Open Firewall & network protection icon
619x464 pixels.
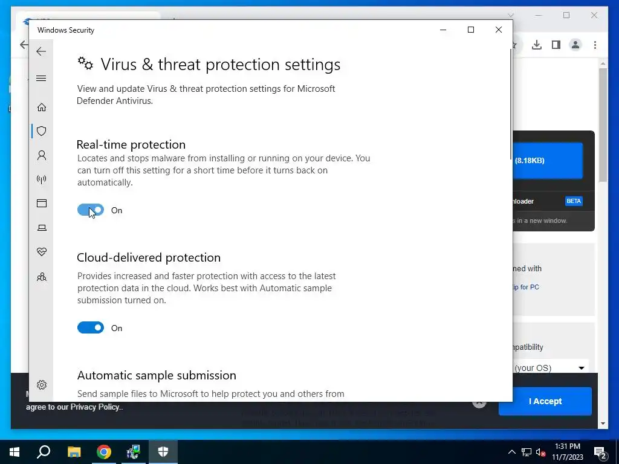[x=42, y=179]
